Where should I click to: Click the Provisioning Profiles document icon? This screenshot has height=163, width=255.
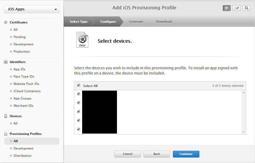click(6, 134)
